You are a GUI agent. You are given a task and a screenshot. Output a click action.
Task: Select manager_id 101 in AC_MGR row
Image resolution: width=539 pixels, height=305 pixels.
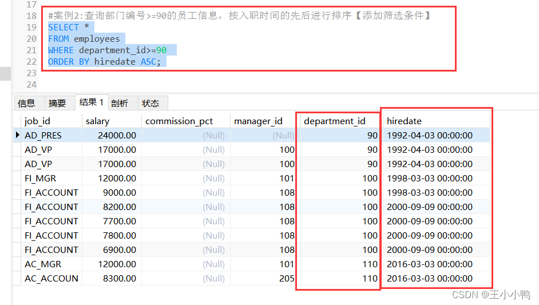[x=264, y=264]
